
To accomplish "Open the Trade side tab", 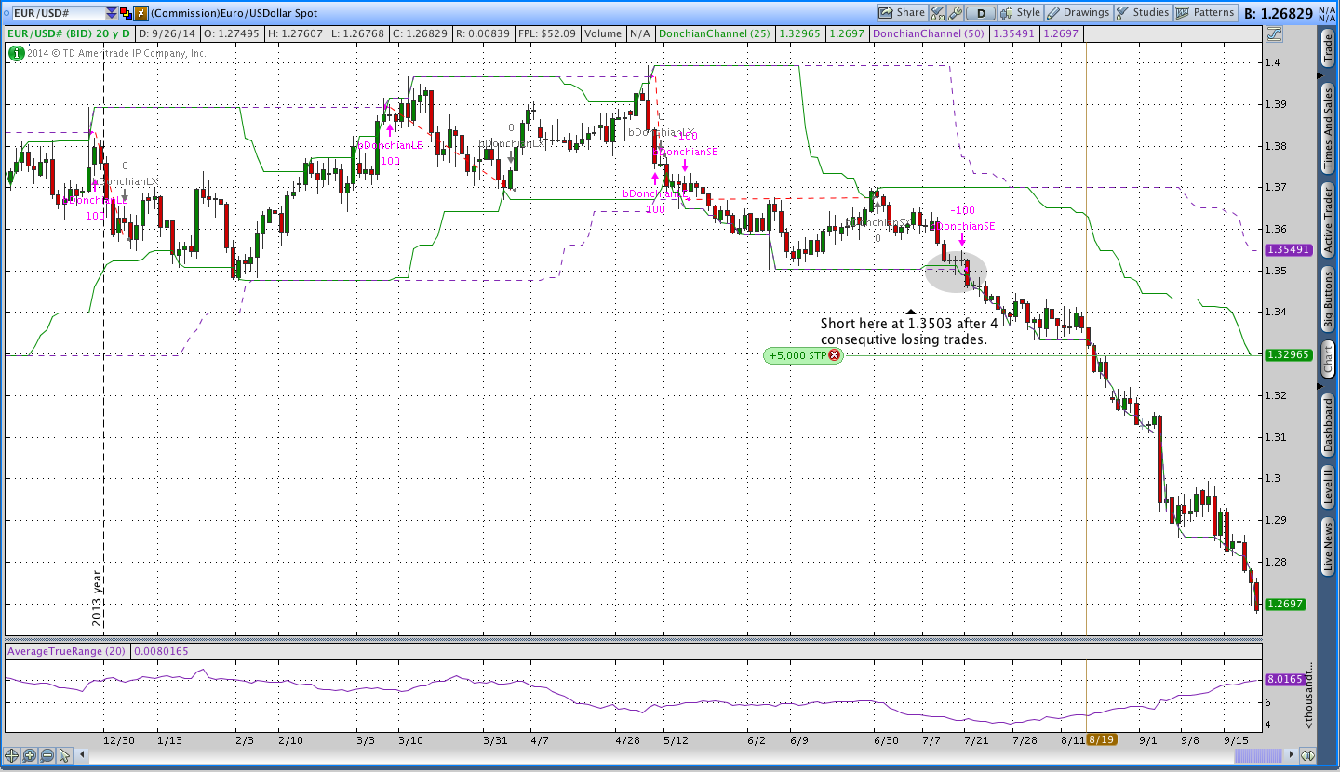I will [1328, 48].
